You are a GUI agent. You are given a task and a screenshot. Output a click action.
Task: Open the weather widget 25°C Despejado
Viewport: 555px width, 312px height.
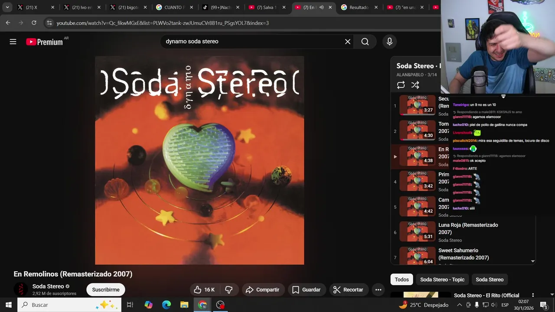[x=423, y=305]
